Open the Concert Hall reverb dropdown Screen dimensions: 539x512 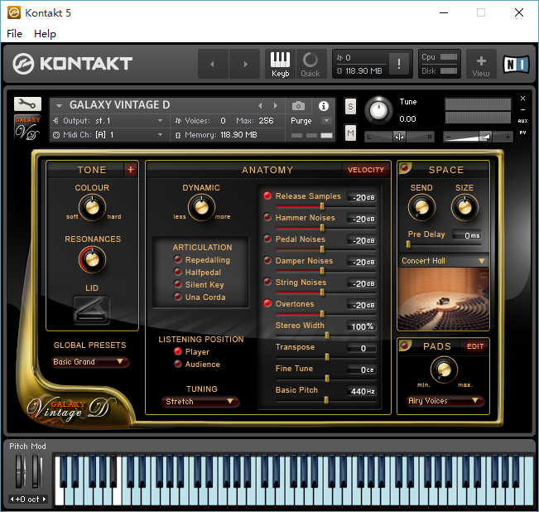443,261
